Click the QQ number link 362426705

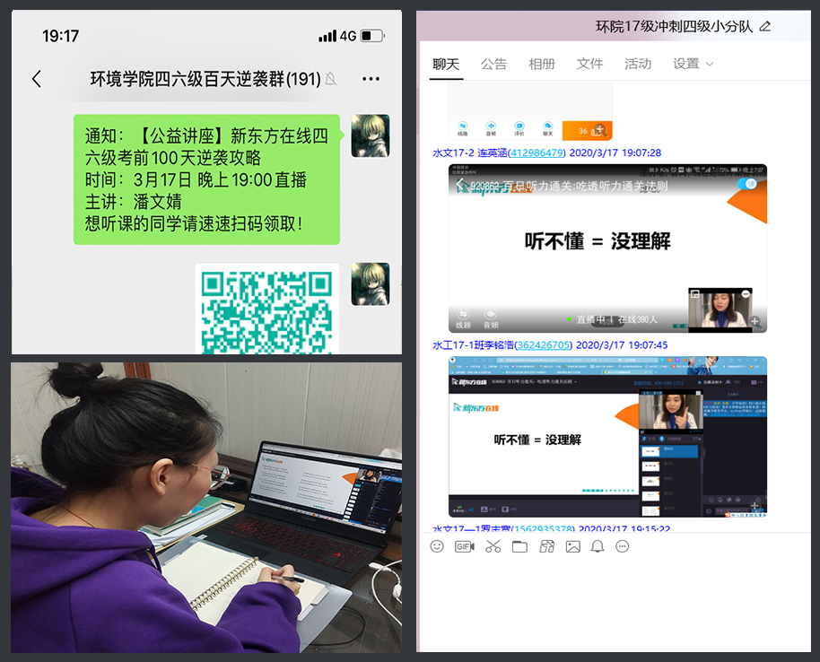point(543,344)
